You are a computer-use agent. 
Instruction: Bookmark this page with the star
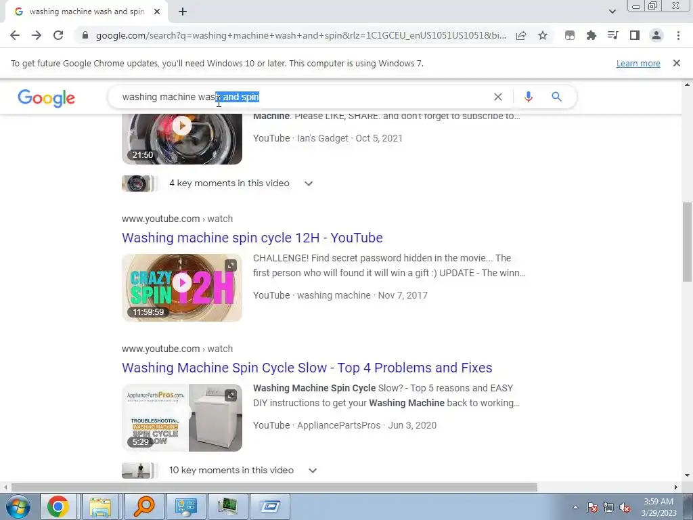tap(543, 35)
